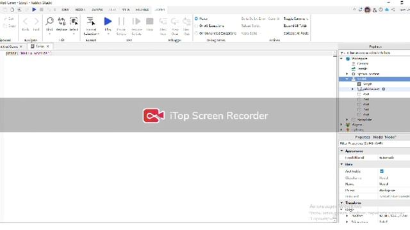Click the blue cloud icon at top right
Image resolution: width=410 pixels, height=230 pixels.
tap(387, 10)
